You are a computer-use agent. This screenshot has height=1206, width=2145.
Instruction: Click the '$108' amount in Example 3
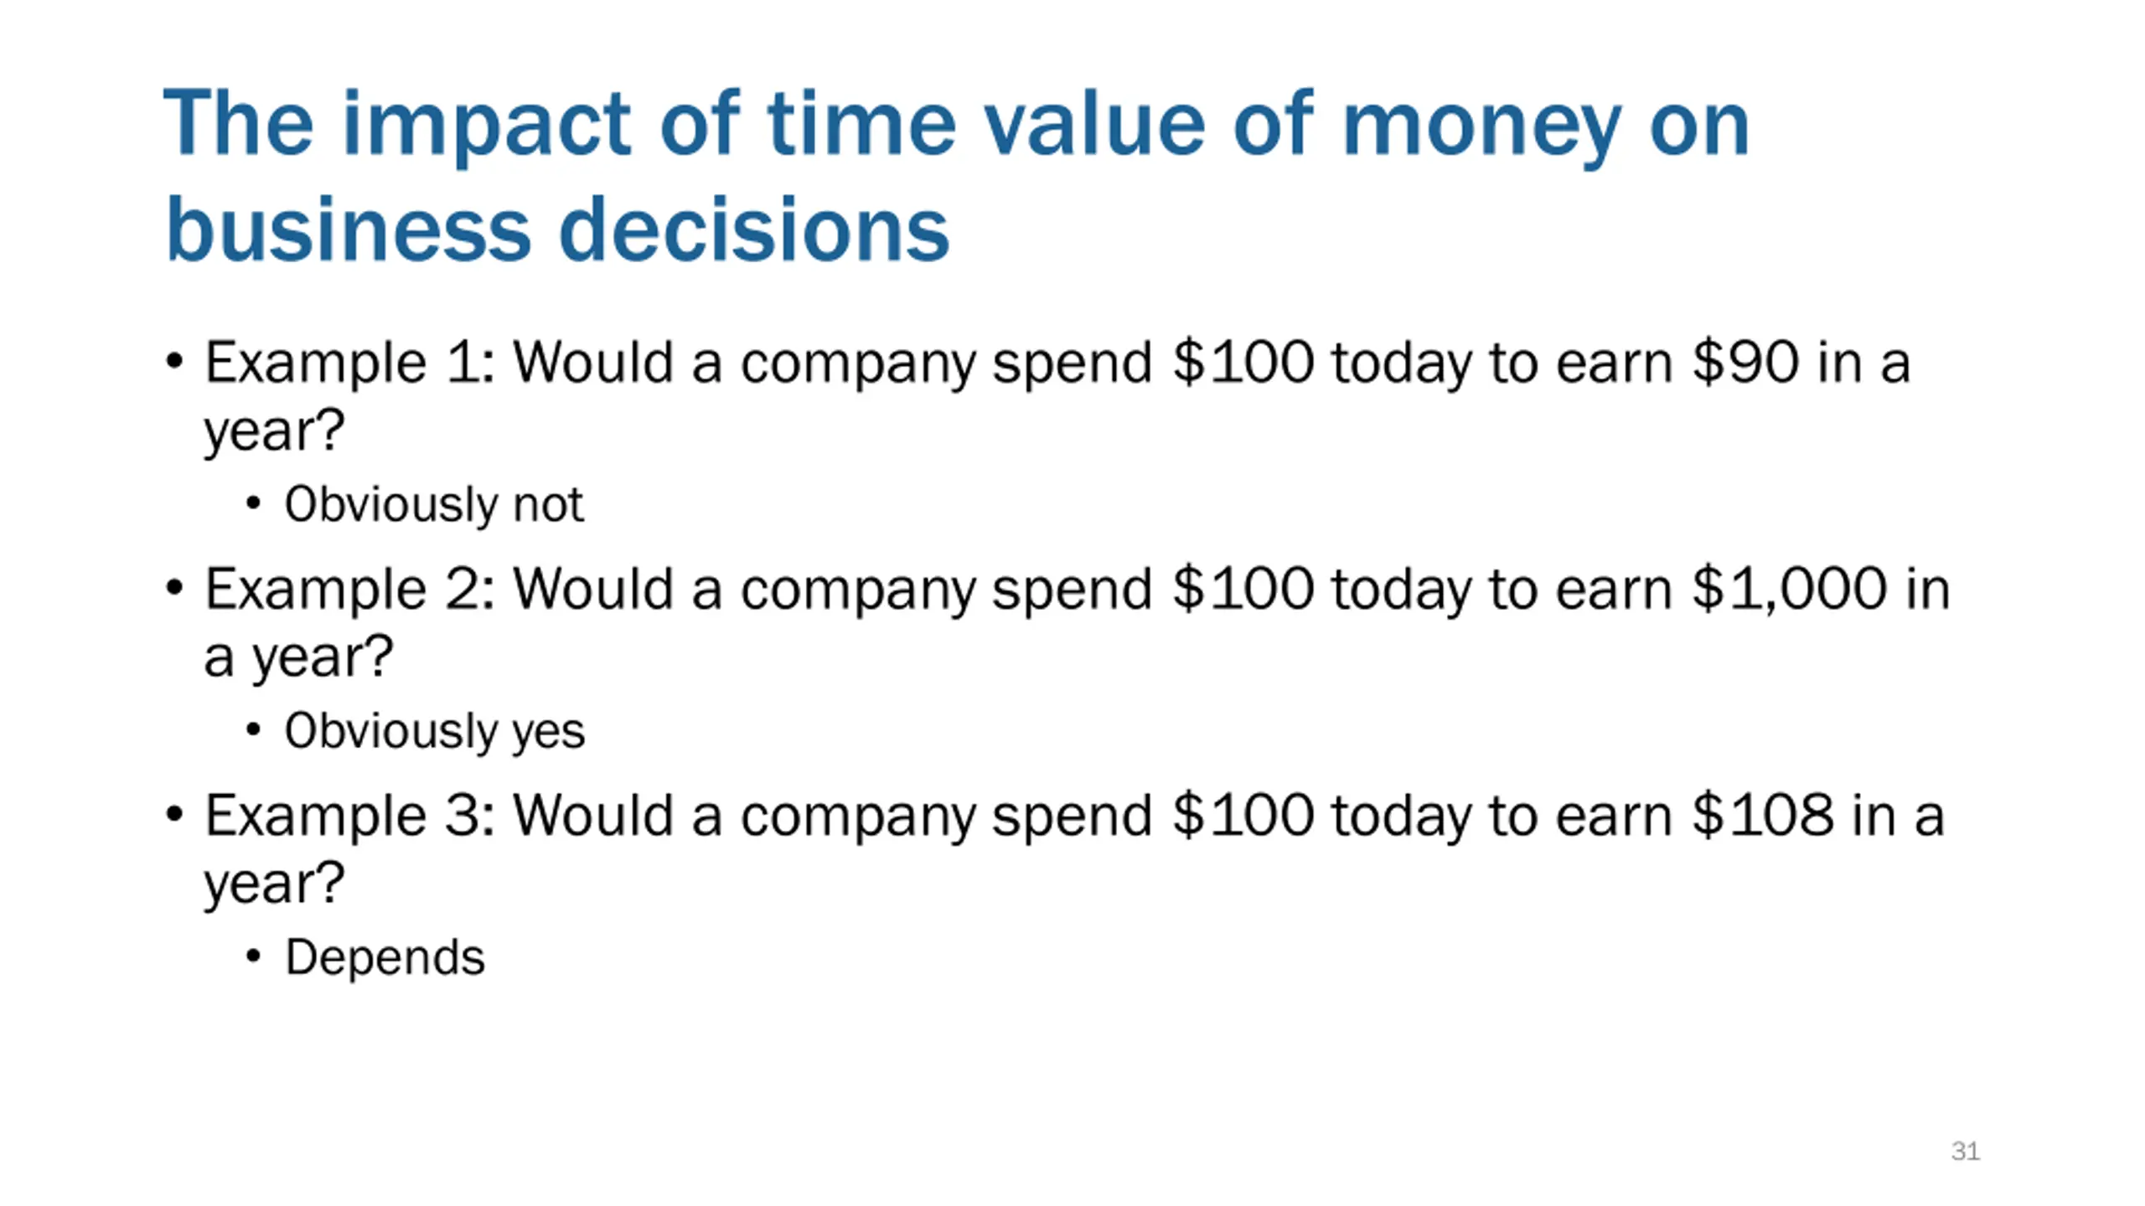click(x=1763, y=816)
